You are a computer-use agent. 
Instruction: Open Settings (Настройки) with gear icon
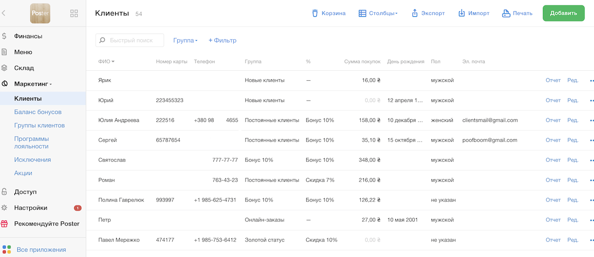pos(31,208)
